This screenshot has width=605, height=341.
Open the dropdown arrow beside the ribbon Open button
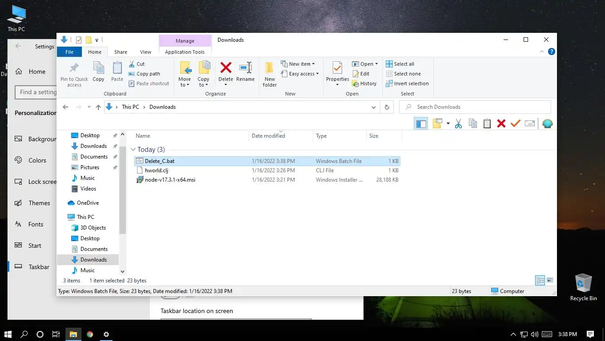(x=376, y=64)
